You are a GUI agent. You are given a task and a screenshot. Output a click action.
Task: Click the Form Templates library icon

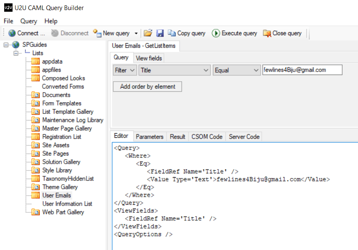tap(36, 103)
